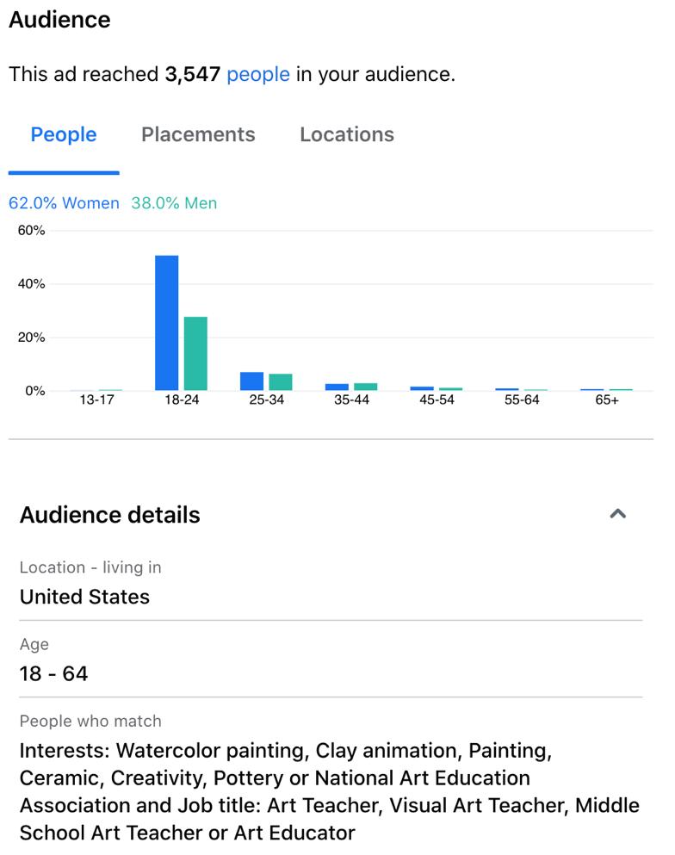Viewport: 675px width, 855px height.
Task: Click the Audience details heading
Action: [x=109, y=515]
